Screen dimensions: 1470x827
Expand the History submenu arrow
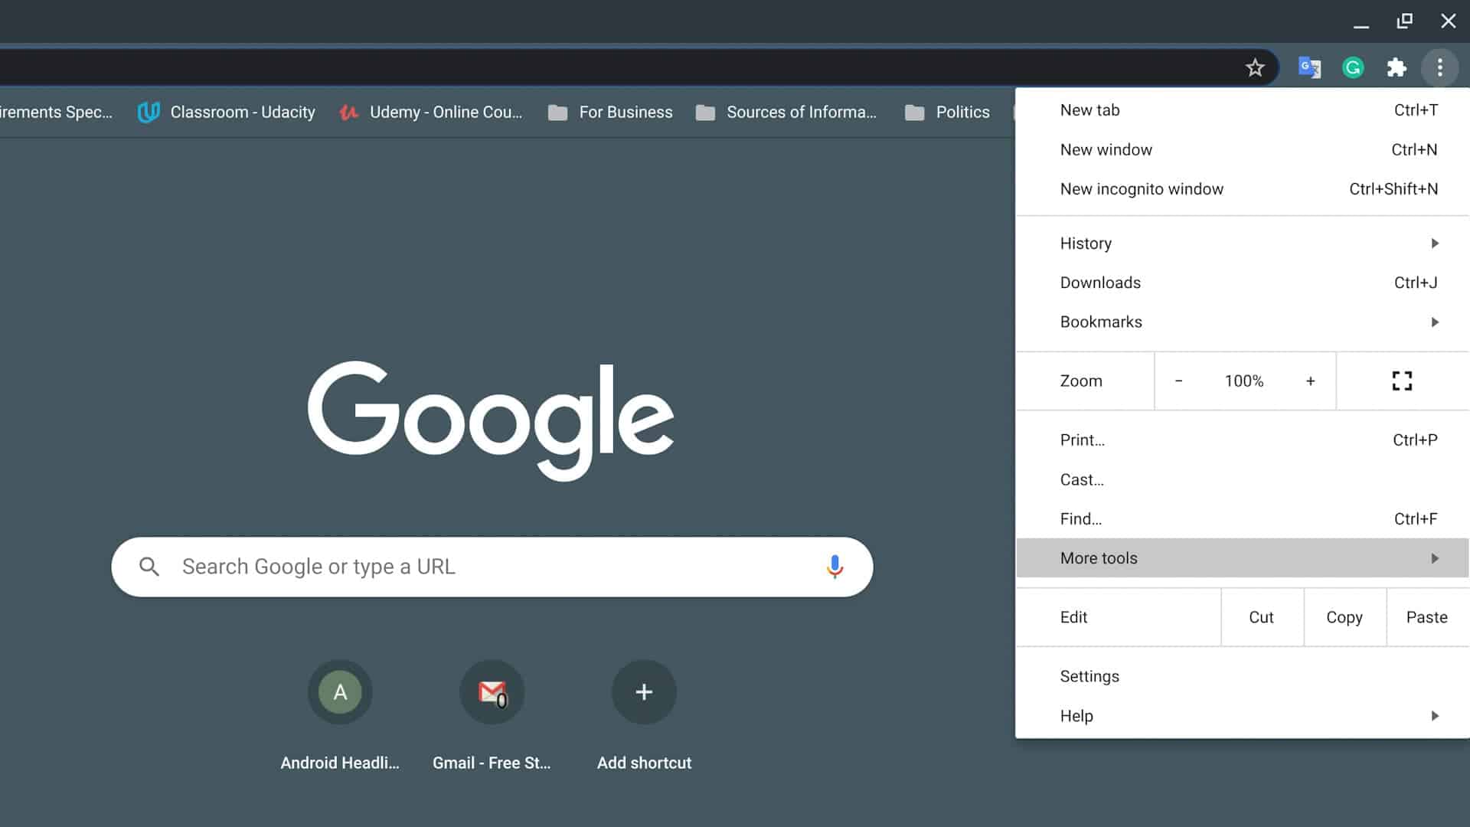point(1434,243)
